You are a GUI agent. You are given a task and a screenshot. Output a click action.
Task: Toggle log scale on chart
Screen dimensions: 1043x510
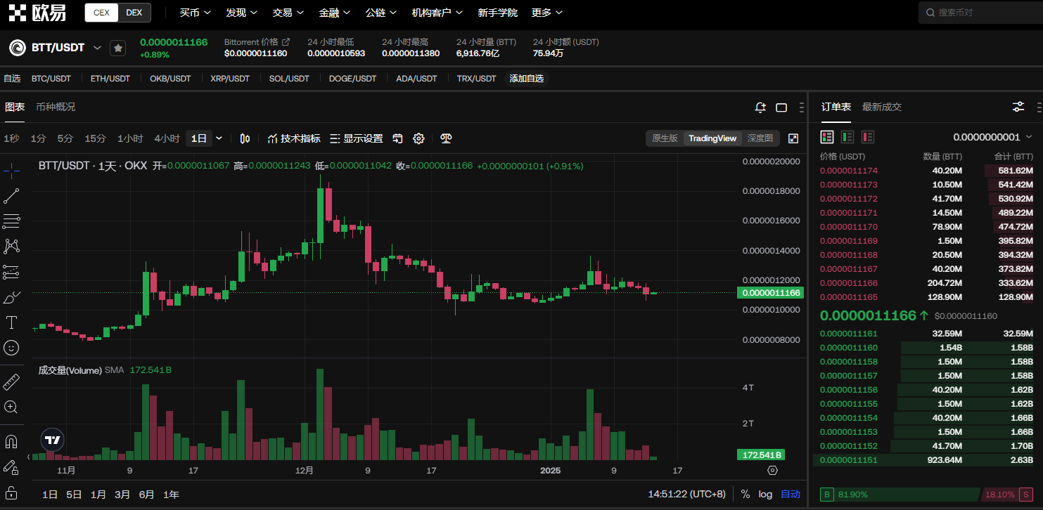[x=765, y=494]
